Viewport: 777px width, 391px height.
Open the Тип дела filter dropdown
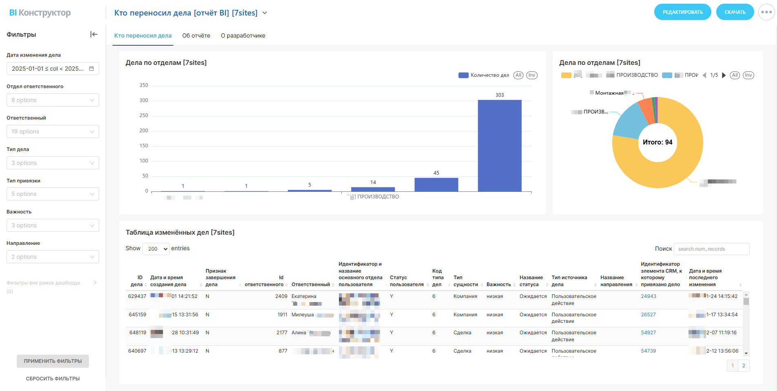click(x=53, y=163)
